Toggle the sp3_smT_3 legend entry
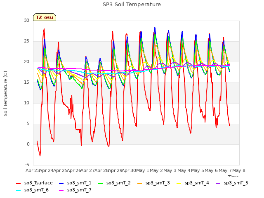The width and height of the screenshot is (264, 198). pos(153,183)
